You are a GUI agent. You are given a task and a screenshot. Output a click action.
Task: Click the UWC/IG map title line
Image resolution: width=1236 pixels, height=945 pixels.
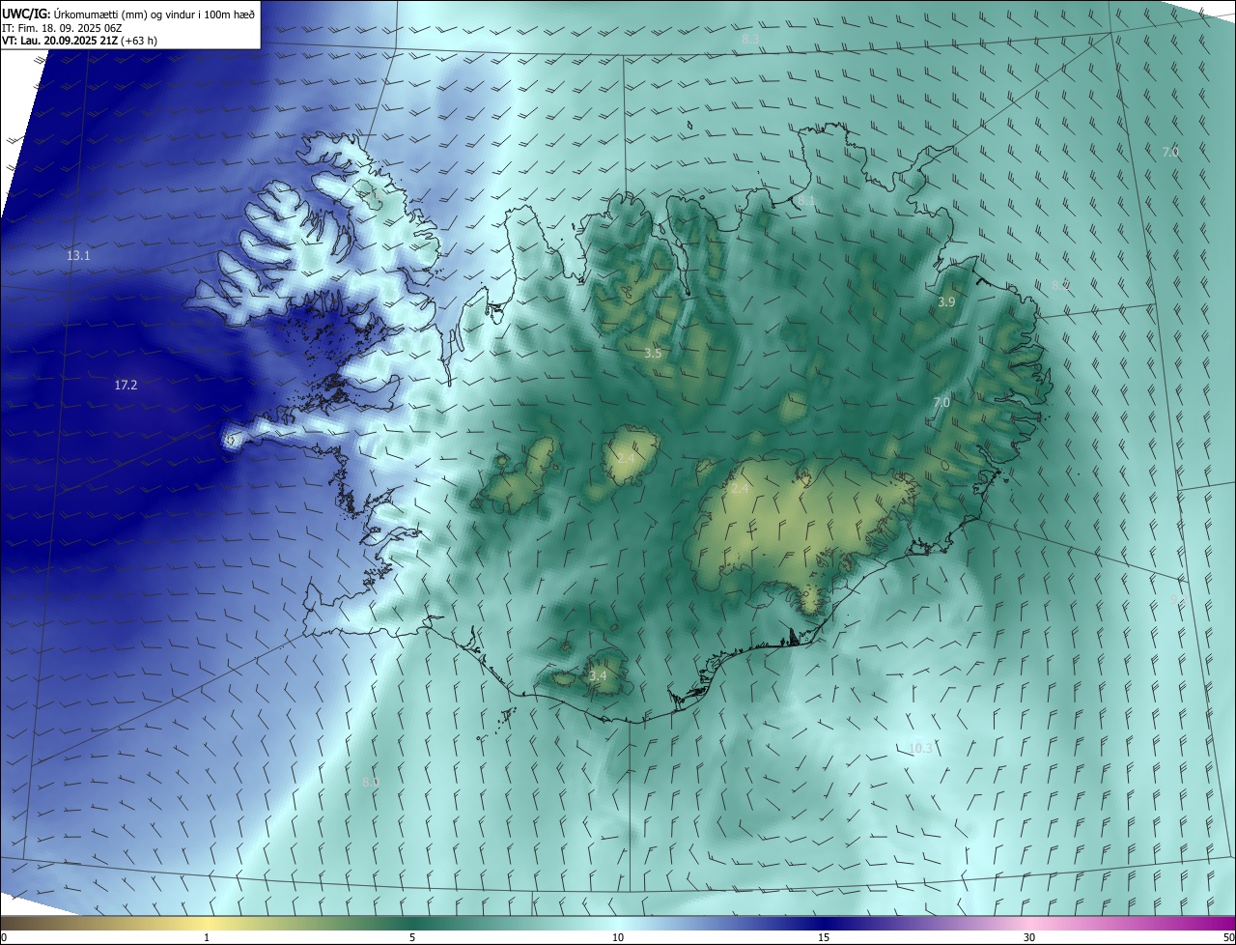point(128,14)
